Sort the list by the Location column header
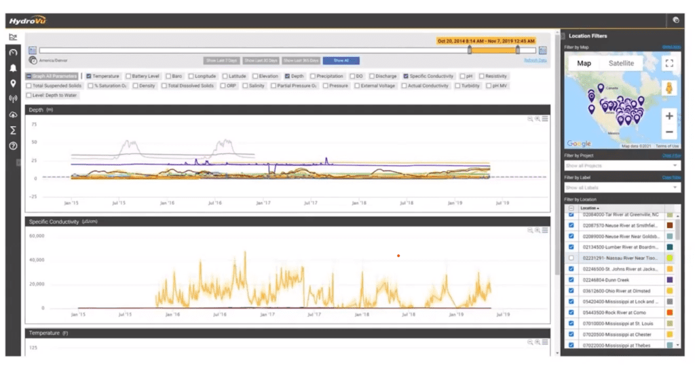 coord(590,208)
